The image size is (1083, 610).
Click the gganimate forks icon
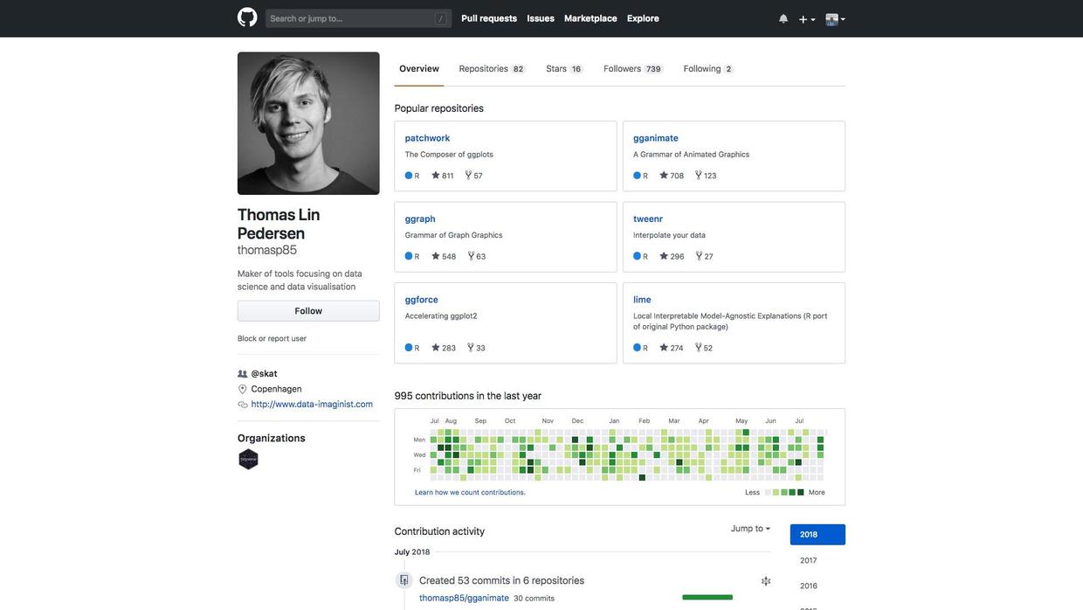click(x=699, y=176)
